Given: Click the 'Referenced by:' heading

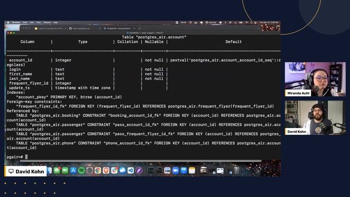Looking at the screenshot, I should click(23, 111).
